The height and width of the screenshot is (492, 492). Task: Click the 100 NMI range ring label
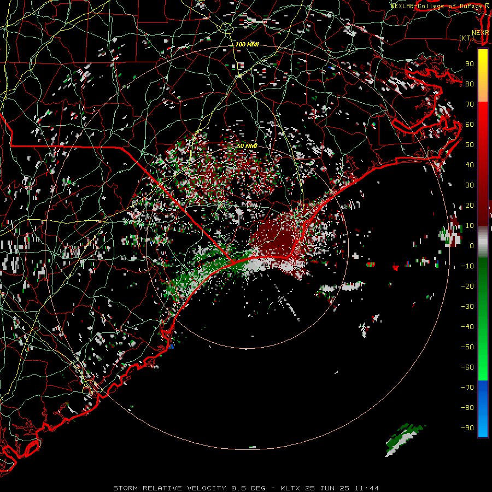pyautogui.click(x=247, y=44)
